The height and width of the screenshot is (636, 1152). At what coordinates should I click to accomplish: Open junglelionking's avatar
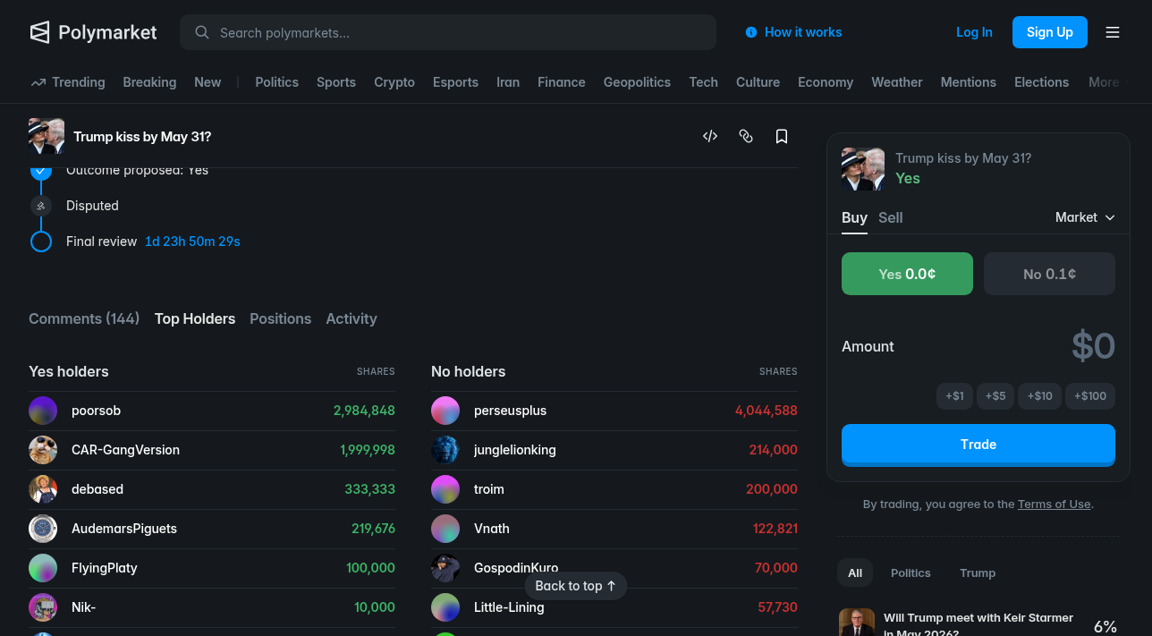tap(445, 450)
